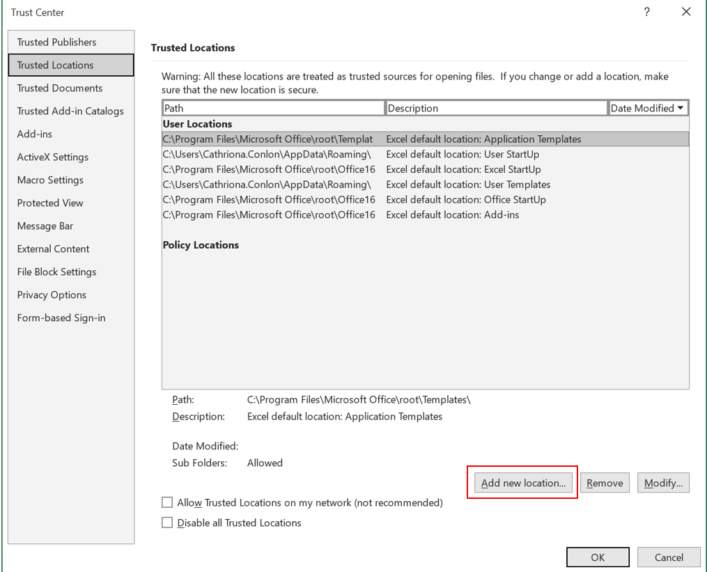Viewport: 707px width, 572px height.
Task: Click the Description column header
Action: point(496,108)
